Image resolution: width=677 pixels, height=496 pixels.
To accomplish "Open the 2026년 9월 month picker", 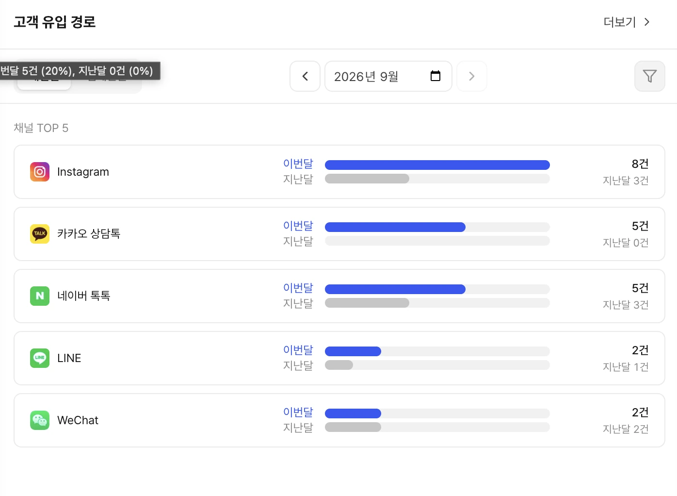I will tap(388, 76).
